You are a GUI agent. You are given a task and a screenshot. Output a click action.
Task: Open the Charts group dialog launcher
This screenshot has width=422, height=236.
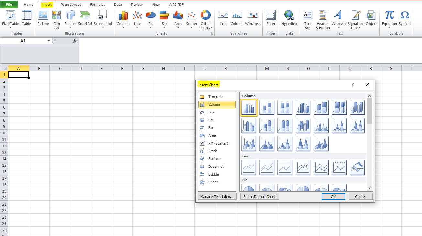click(x=212, y=34)
